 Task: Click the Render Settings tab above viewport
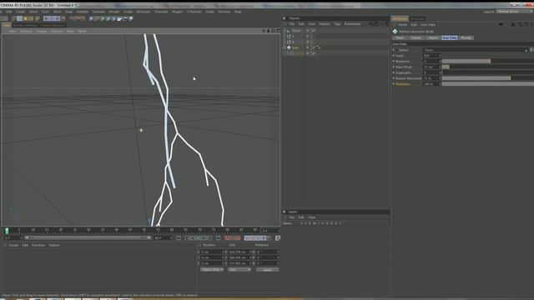click(25, 25)
